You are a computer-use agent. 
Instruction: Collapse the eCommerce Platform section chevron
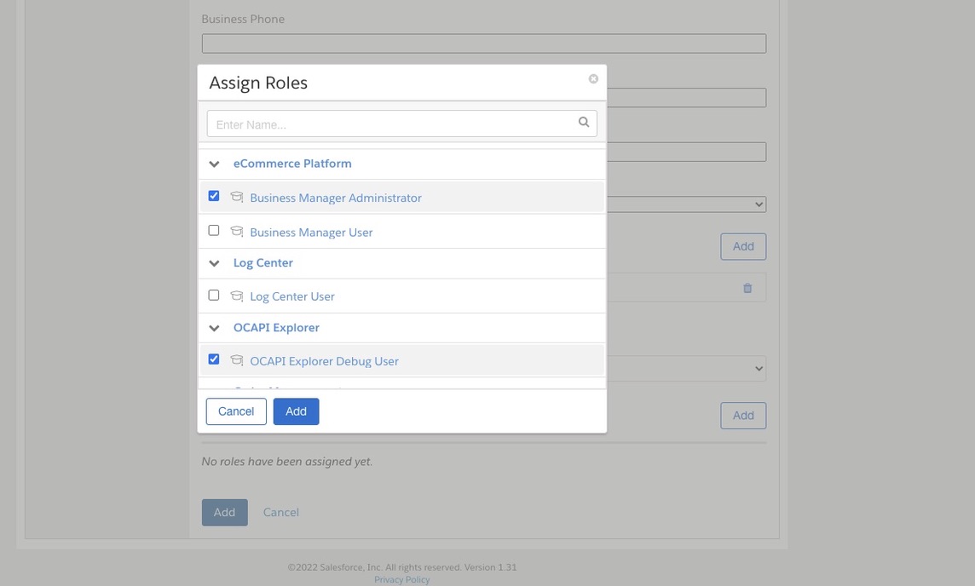click(x=215, y=164)
